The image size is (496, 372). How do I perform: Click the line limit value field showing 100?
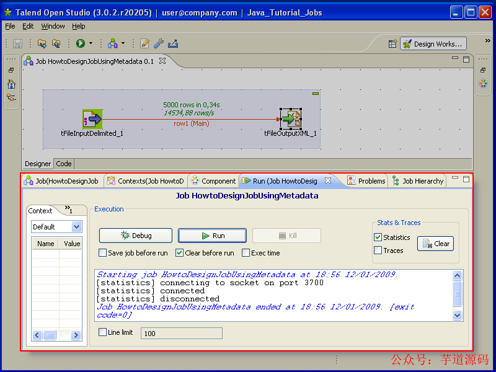(x=181, y=333)
